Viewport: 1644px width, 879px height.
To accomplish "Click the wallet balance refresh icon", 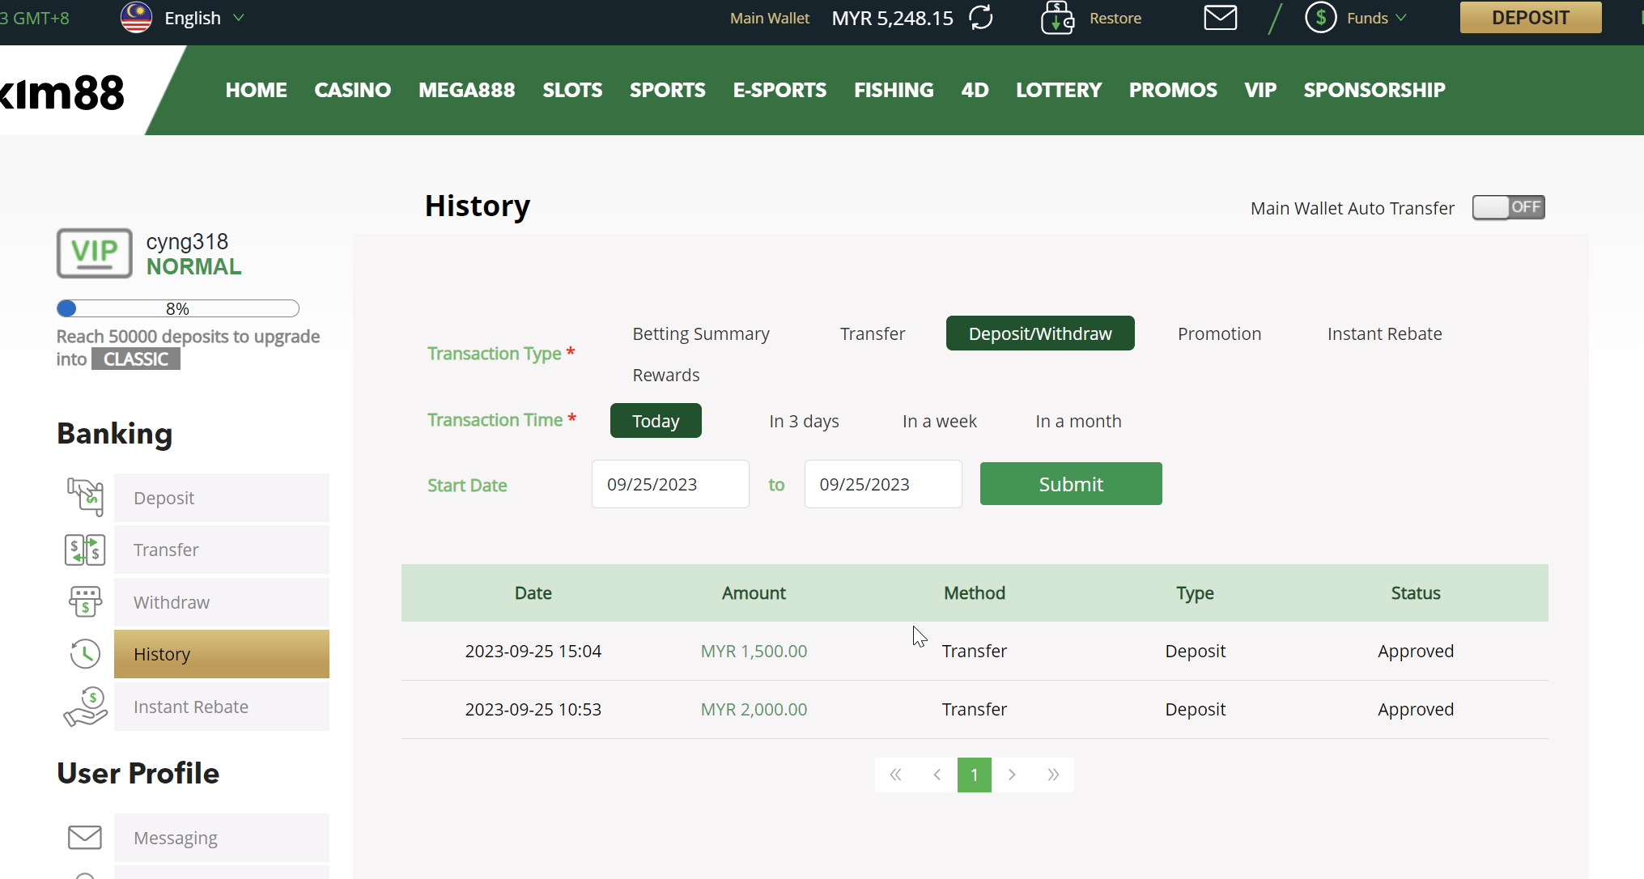I will 981,18.
